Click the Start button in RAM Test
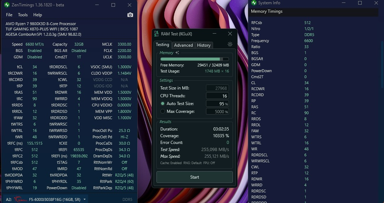Screen dimensions: 384x203 point(194,177)
